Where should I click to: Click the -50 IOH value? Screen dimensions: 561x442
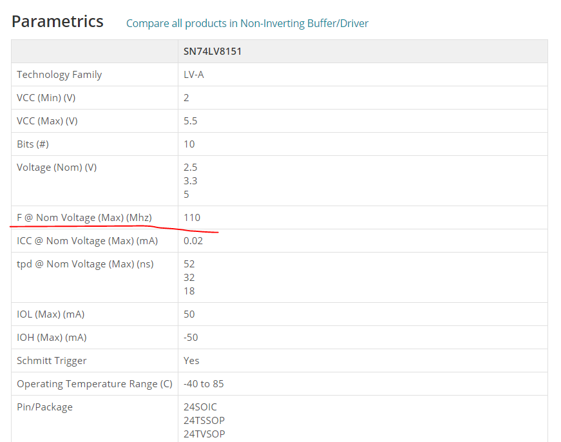click(x=191, y=338)
